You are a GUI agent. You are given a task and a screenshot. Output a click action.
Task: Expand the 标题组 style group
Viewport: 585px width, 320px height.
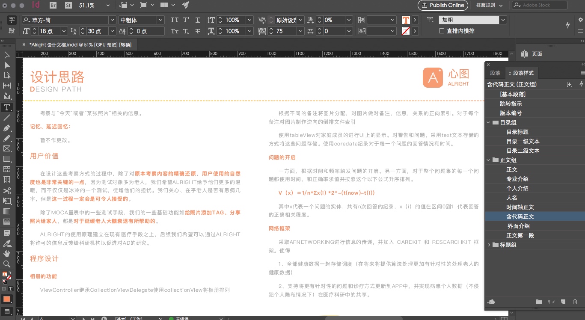click(x=489, y=245)
